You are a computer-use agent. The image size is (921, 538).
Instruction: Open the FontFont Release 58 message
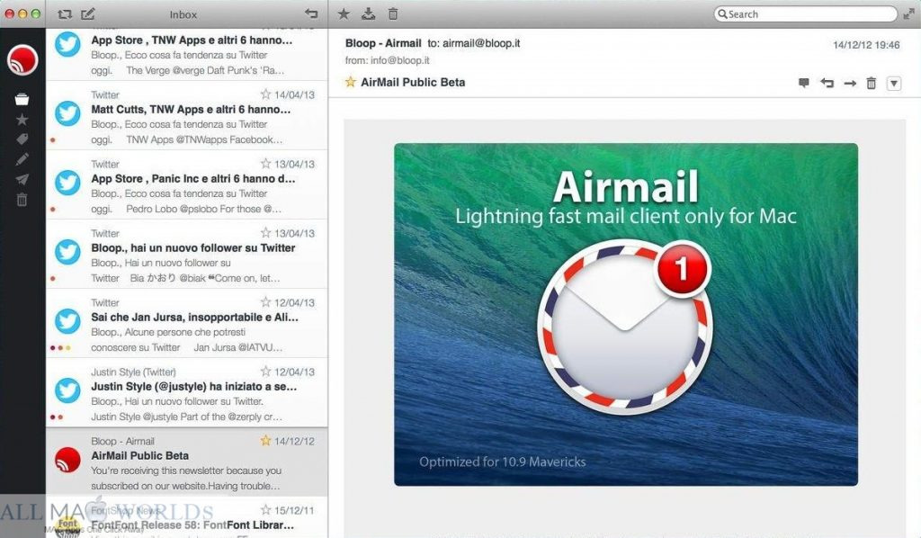tap(187, 517)
